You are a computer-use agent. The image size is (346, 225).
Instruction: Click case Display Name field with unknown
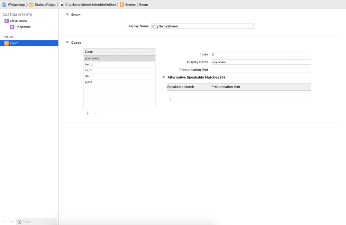coord(261,62)
